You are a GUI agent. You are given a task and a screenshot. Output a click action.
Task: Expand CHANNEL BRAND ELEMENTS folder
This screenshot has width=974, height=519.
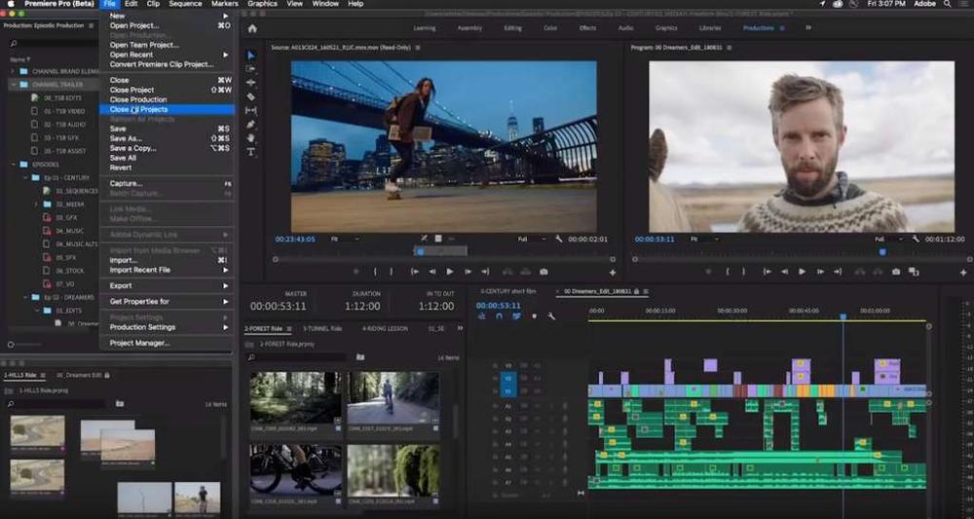(x=13, y=71)
